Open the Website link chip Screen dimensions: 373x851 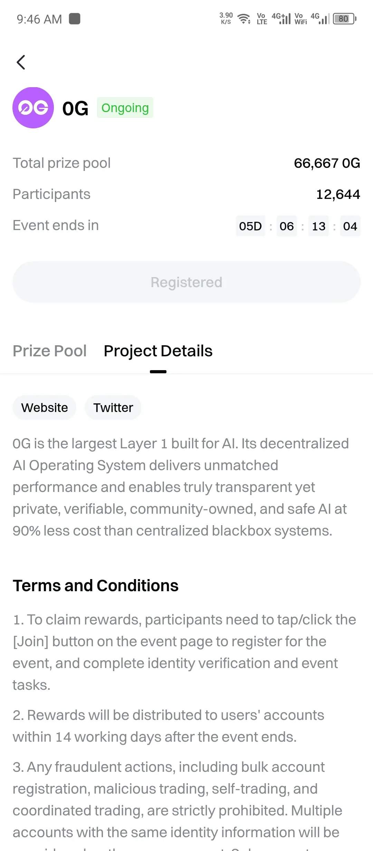coord(45,408)
